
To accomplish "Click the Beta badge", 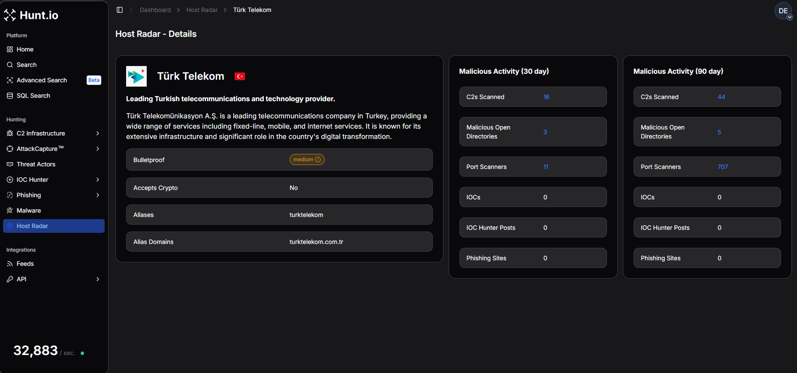I will (94, 80).
